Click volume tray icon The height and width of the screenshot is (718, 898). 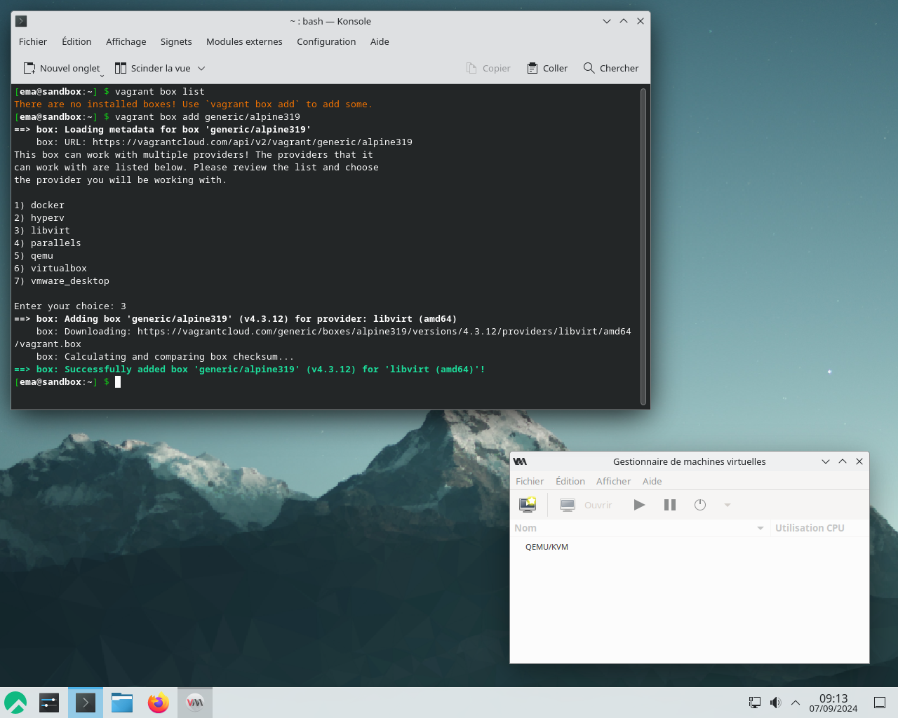point(775,703)
